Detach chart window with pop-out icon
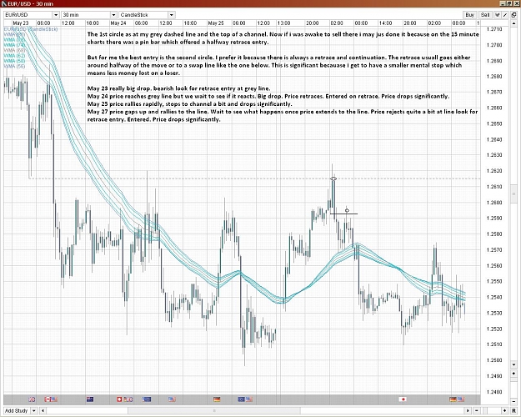The height and width of the screenshot is (417, 521). [513, 15]
